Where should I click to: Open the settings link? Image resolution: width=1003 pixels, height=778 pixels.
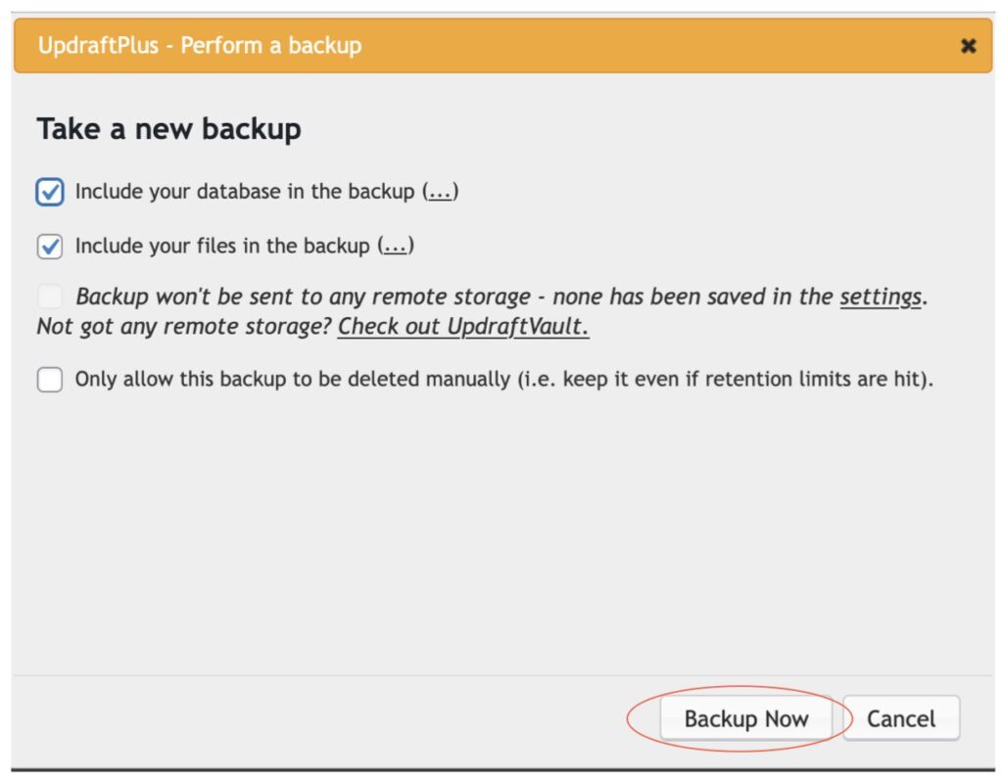(x=881, y=297)
